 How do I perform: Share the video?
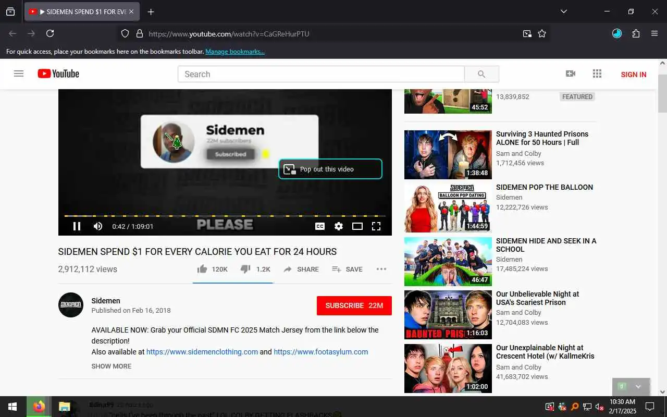point(301,269)
